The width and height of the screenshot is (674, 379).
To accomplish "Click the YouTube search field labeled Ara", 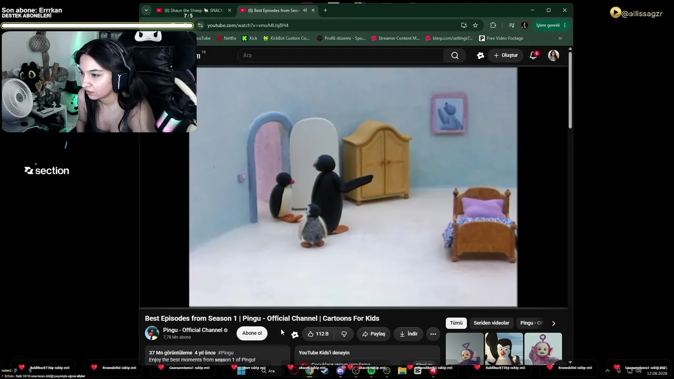I will 341,55.
